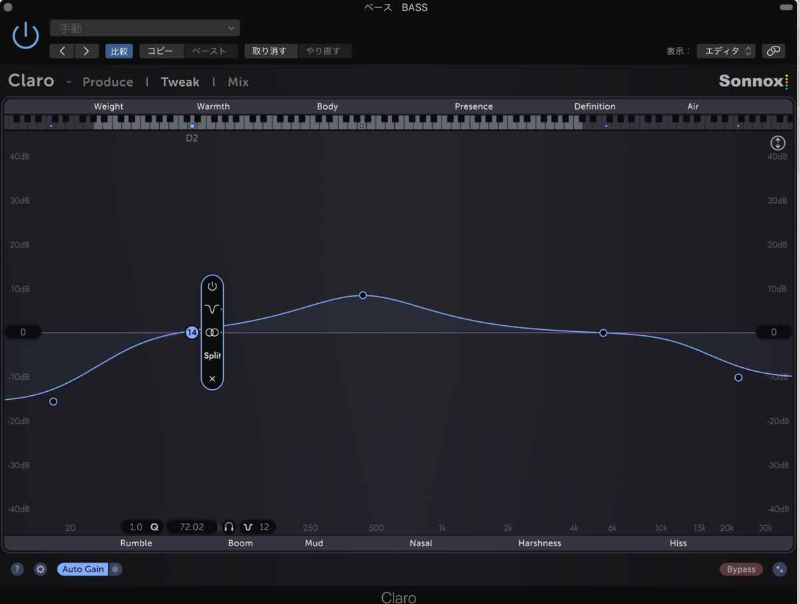This screenshot has height=604, width=799.
Task: Click the filter slope 12 selector
Action: pos(257,527)
